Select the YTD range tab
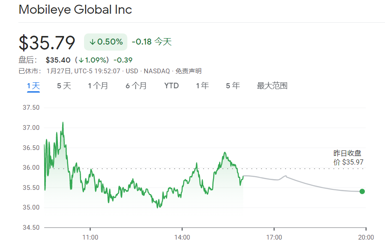 pyautogui.click(x=171, y=86)
